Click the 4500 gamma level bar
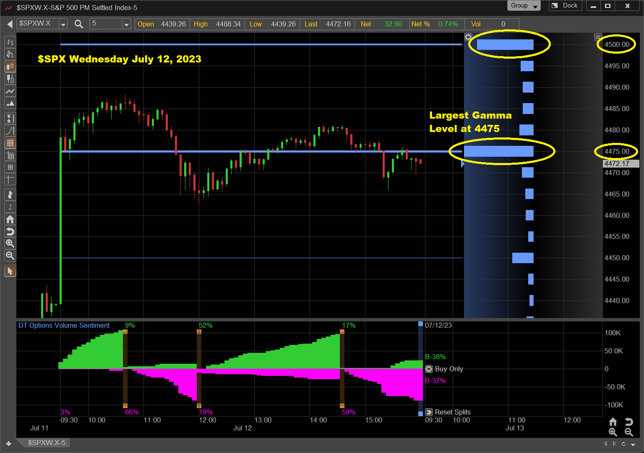The image size is (644, 453). tap(505, 44)
